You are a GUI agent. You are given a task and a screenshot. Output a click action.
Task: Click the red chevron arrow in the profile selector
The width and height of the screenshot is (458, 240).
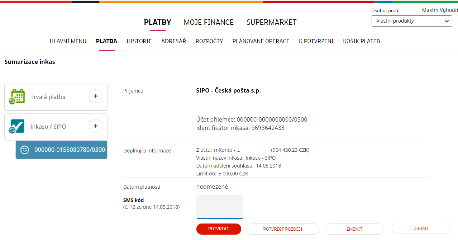tap(447, 22)
